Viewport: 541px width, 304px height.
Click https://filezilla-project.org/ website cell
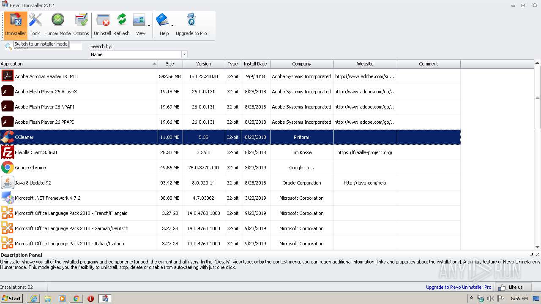tap(365, 152)
